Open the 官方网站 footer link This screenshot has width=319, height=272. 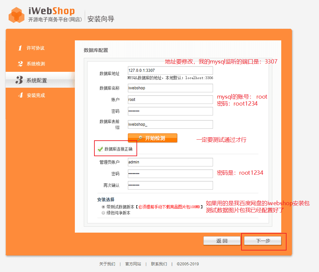(133, 264)
